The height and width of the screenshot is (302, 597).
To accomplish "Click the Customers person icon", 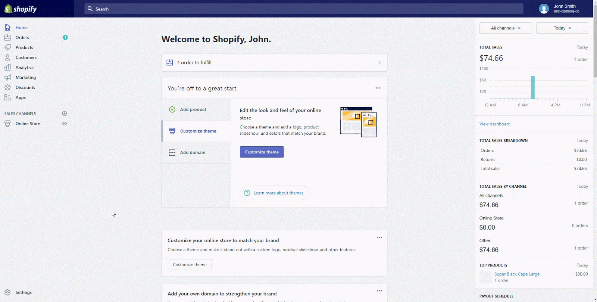I will (x=7, y=57).
